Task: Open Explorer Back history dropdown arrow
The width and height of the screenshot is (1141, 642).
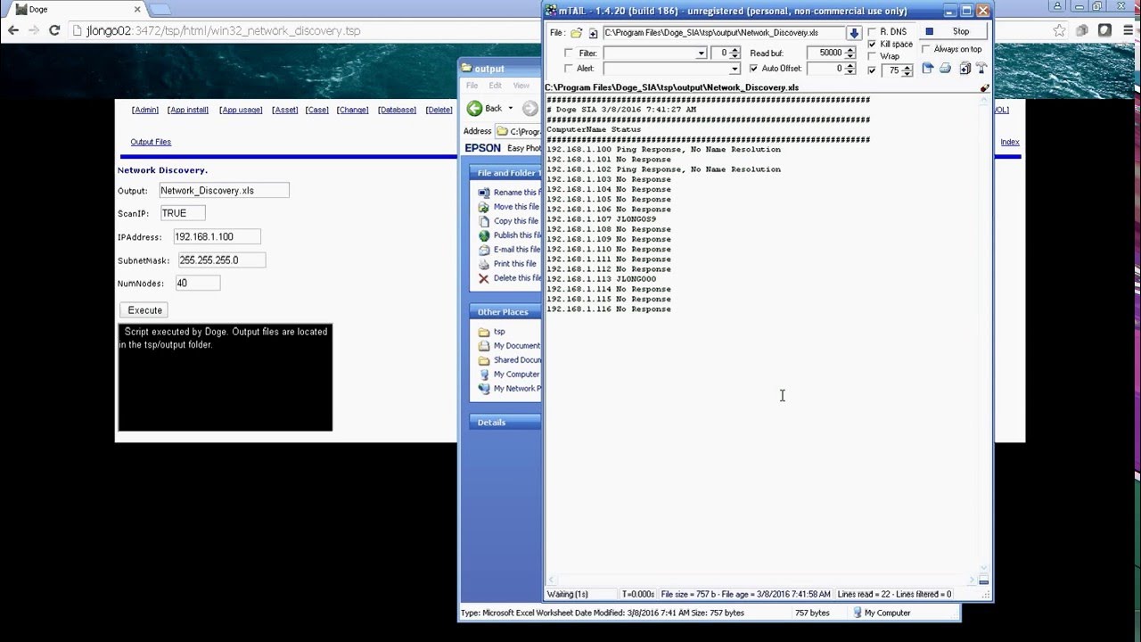Action: coord(510,109)
